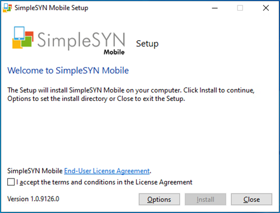The height and width of the screenshot is (213, 280).
Task: Click the 'Version 1.0.9126.0' text
Action: pos(33,199)
